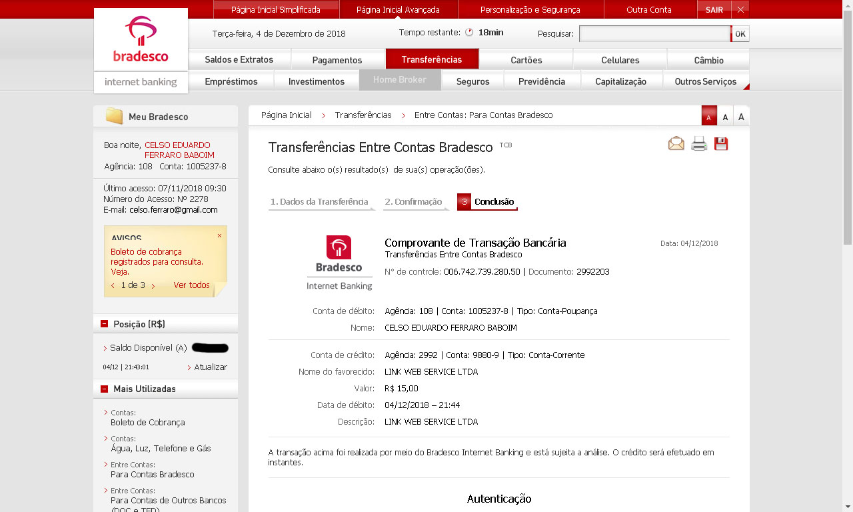This screenshot has height=512, width=853.
Task: Select the largest font size A button
Action: [741, 117]
